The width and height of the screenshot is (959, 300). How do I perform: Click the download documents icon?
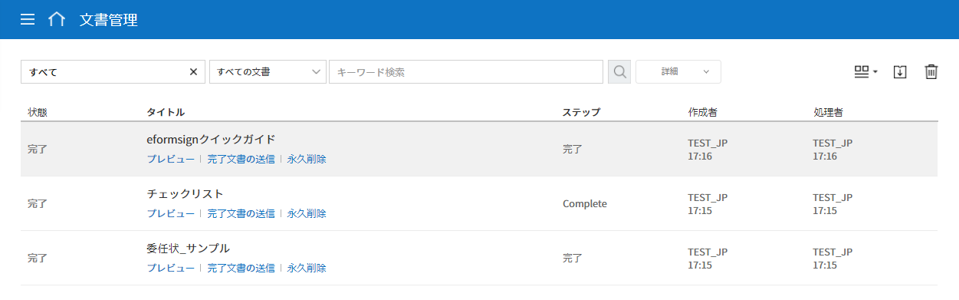tap(900, 72)
